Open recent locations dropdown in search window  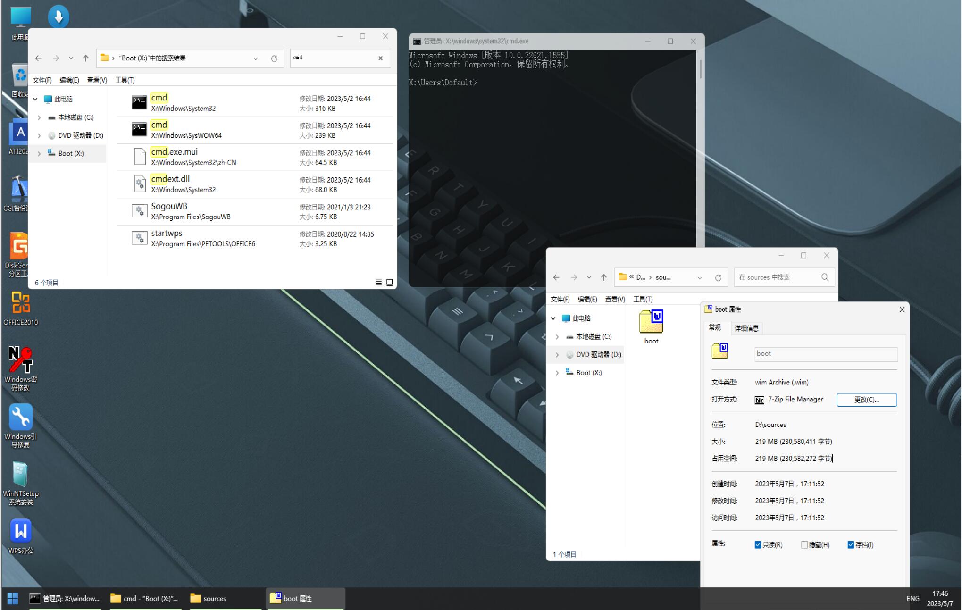(x=71, y=58)
